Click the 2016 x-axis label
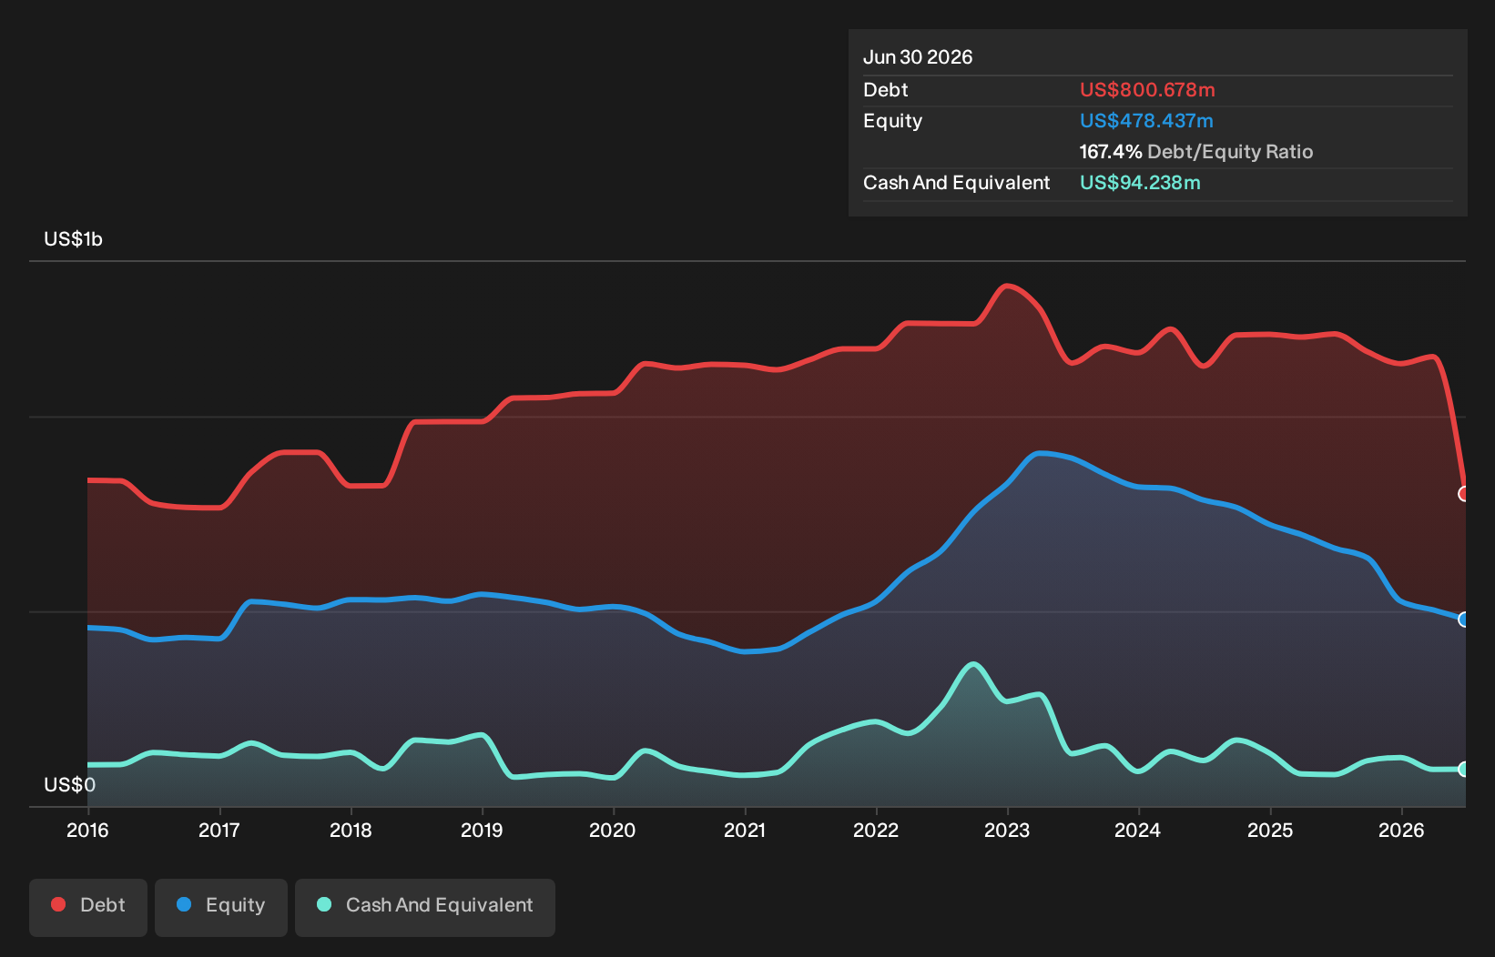Image resolution: width=1495 pixels, height=957 pixels. pyautogui.click(x=87, y=830)
